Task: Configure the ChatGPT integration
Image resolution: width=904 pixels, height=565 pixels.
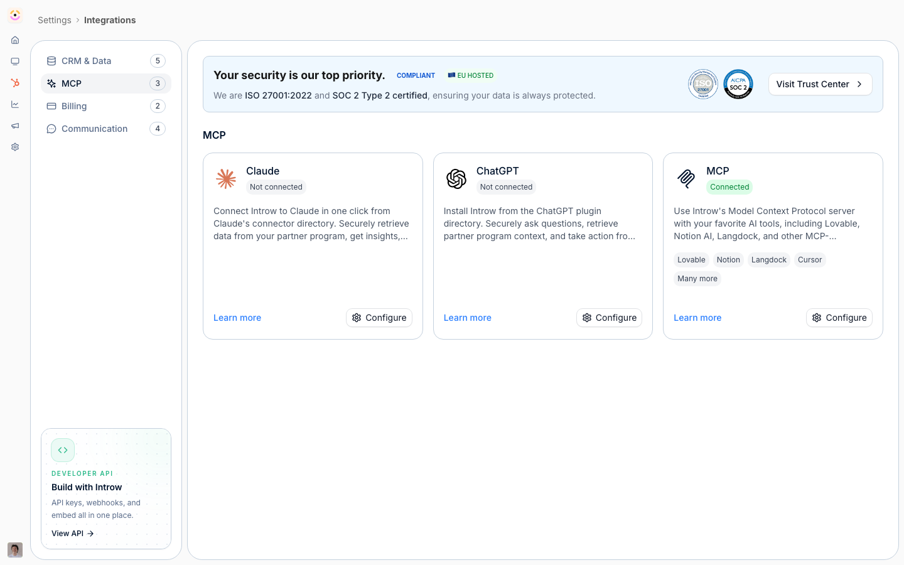Action: click(609, 318)
